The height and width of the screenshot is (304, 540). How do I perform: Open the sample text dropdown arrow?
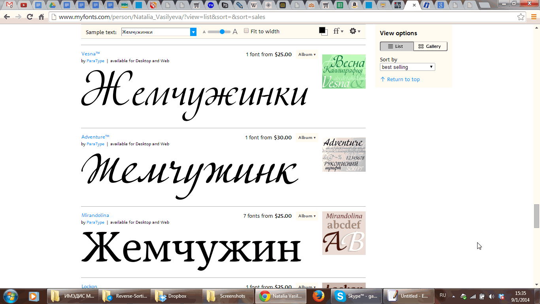(x=193, y=32)
